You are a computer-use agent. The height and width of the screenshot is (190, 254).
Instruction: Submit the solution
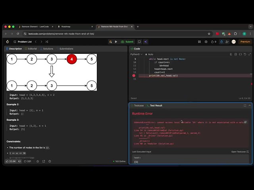pos(127,42)
